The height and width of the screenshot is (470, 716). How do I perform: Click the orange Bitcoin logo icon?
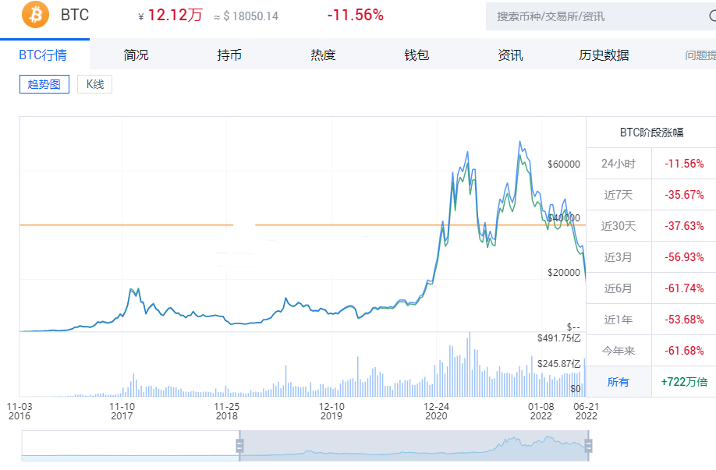[35, 14]
